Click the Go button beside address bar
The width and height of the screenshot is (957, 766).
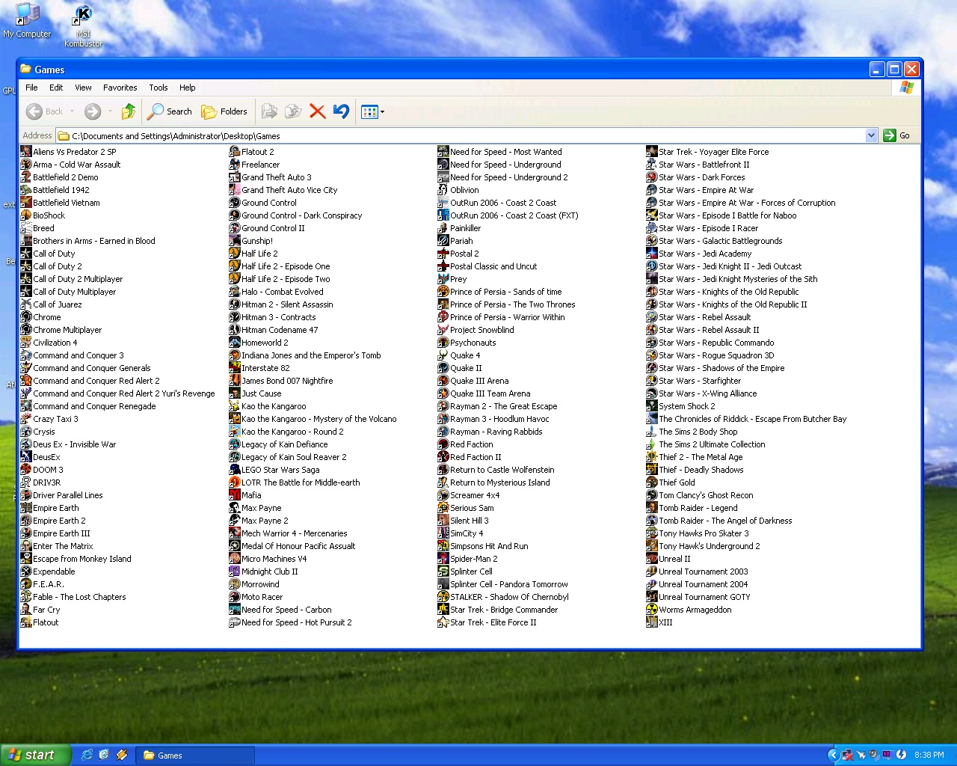click(897, 135)
